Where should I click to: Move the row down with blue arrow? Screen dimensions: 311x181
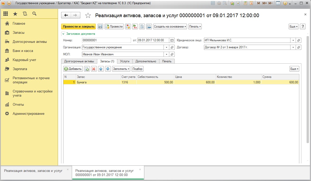pyautogui.click(x=108, y=69)
